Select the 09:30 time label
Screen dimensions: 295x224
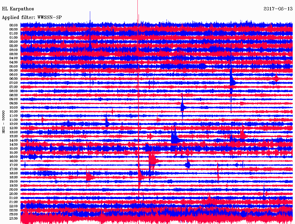point(14,103)
